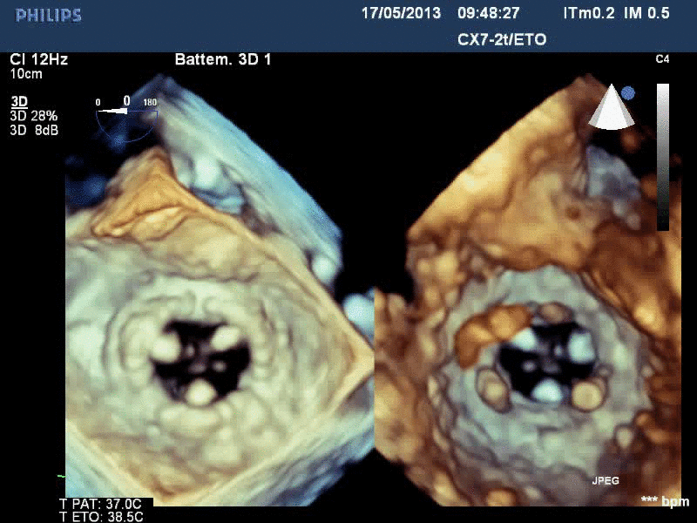The image size is (697, 523).
Task: Click the right 3D valve view image
Action: tap(529, 291)
